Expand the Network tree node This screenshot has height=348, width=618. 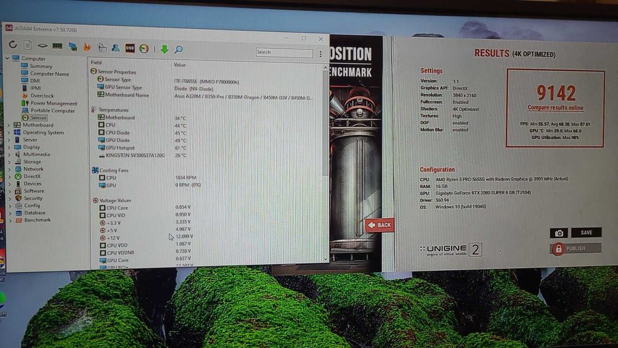click(x=9, y=169)
